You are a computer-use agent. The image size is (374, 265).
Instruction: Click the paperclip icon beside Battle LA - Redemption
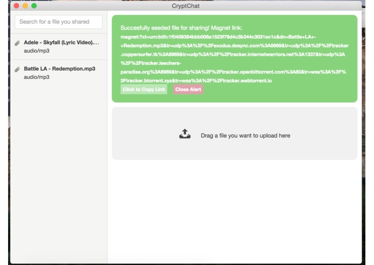(17, 70)
